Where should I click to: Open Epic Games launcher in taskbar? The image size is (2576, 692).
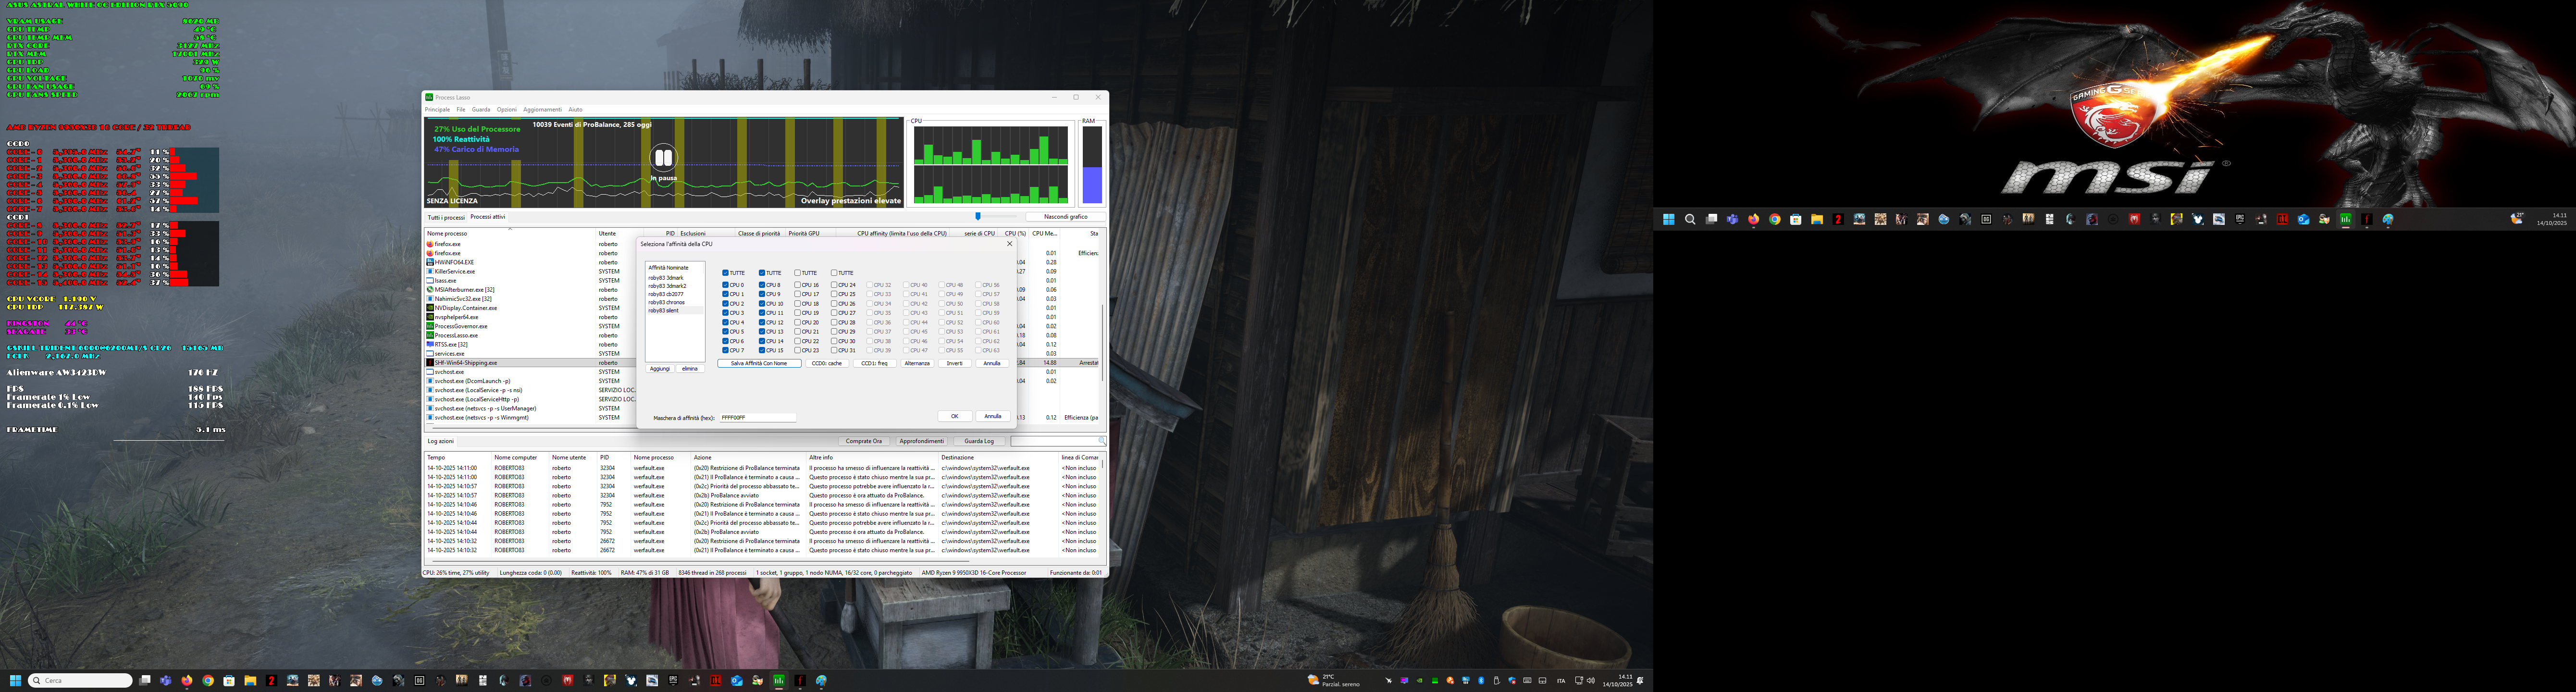coord(673,681)
